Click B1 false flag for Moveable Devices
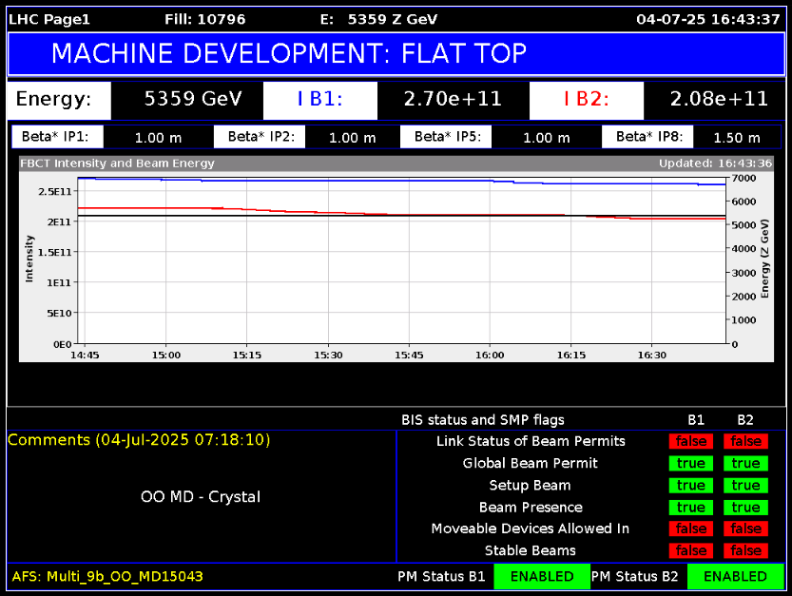The height and width of the screenshot is (596, 792). [691, 529]
